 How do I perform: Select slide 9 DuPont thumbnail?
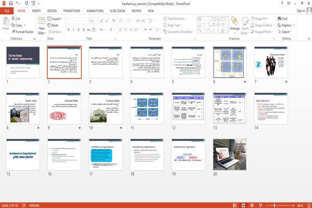coord(64,108)
